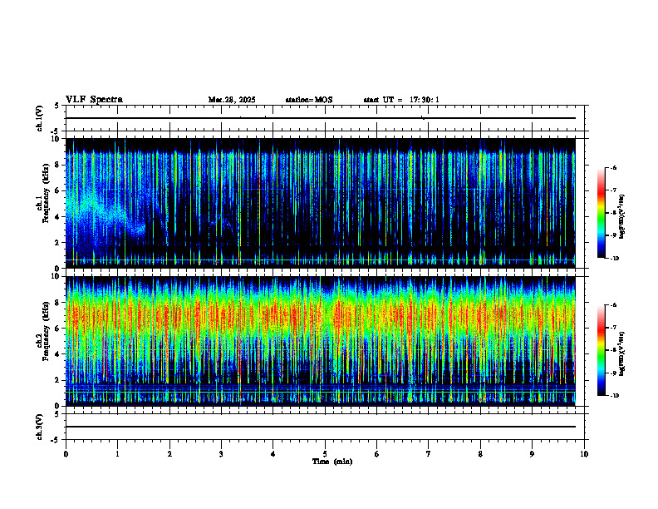Click the "ch.3(V)" axis label

click(39, 427)
